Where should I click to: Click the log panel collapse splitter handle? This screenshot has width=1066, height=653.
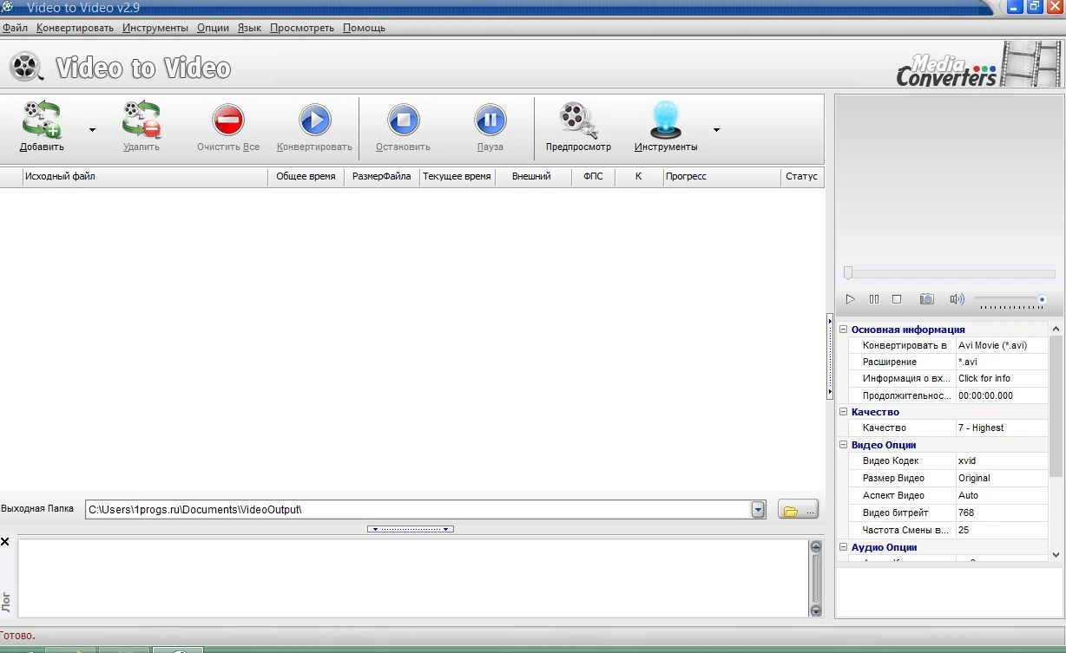411,529
